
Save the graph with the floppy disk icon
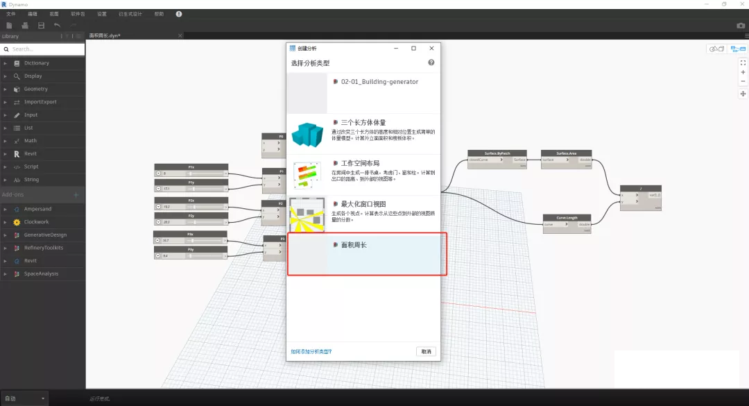click(x=41, y=26)
